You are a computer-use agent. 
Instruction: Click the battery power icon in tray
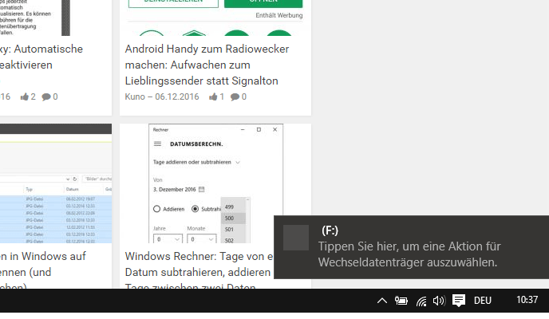pyautogui.click(x=401, y=301)
